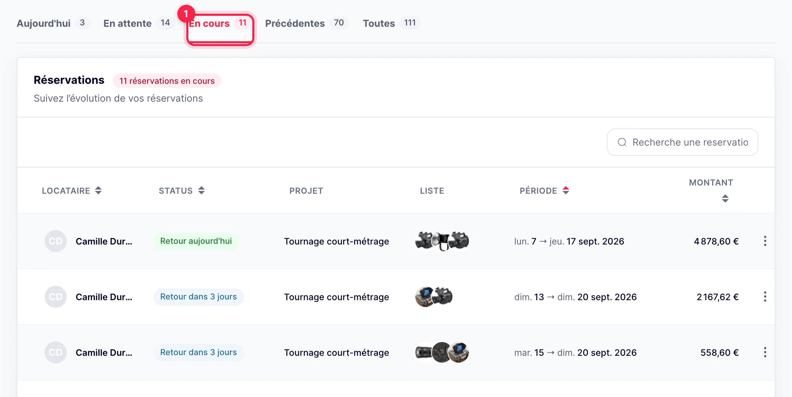Click the Camille Dur... name in the Retour aujourd'hui row
The height and width of the screenshot is (397, 792).
104,241
